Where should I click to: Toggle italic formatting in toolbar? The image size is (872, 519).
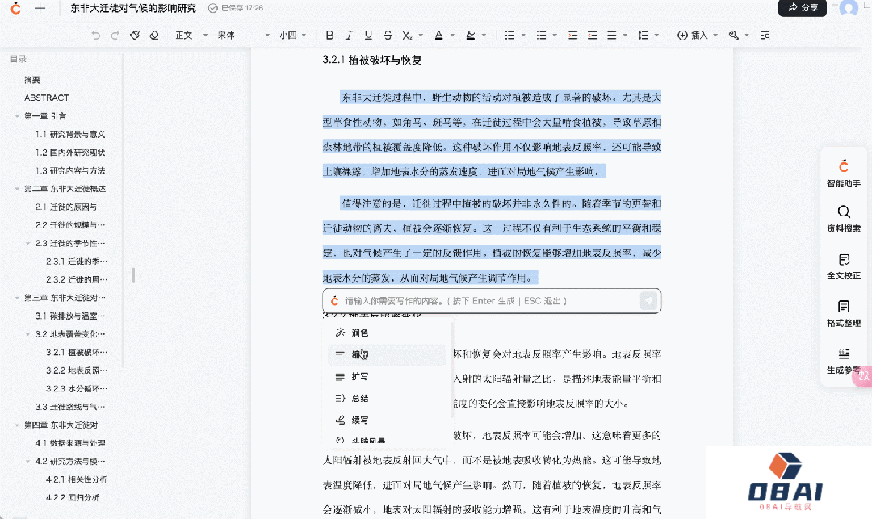(x=349, y=36)
